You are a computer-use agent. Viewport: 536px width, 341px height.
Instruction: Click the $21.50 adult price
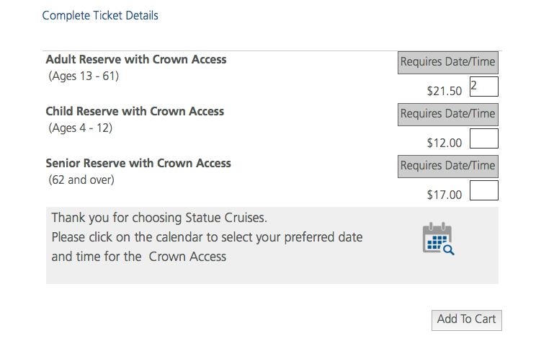pyautogui.click(x=445, y=91)
